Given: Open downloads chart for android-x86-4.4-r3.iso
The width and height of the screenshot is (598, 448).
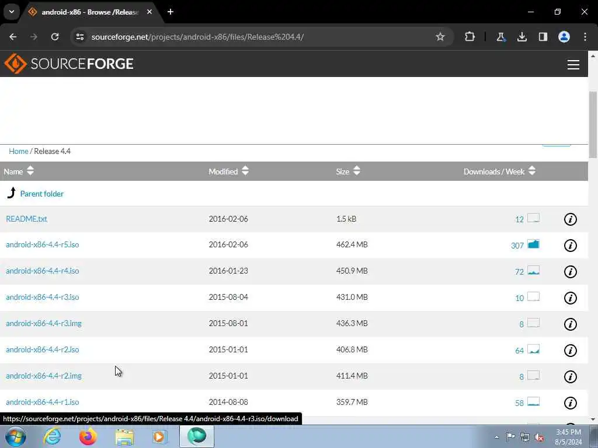Looking at the screenshot, I should click(x=533, y=296).
